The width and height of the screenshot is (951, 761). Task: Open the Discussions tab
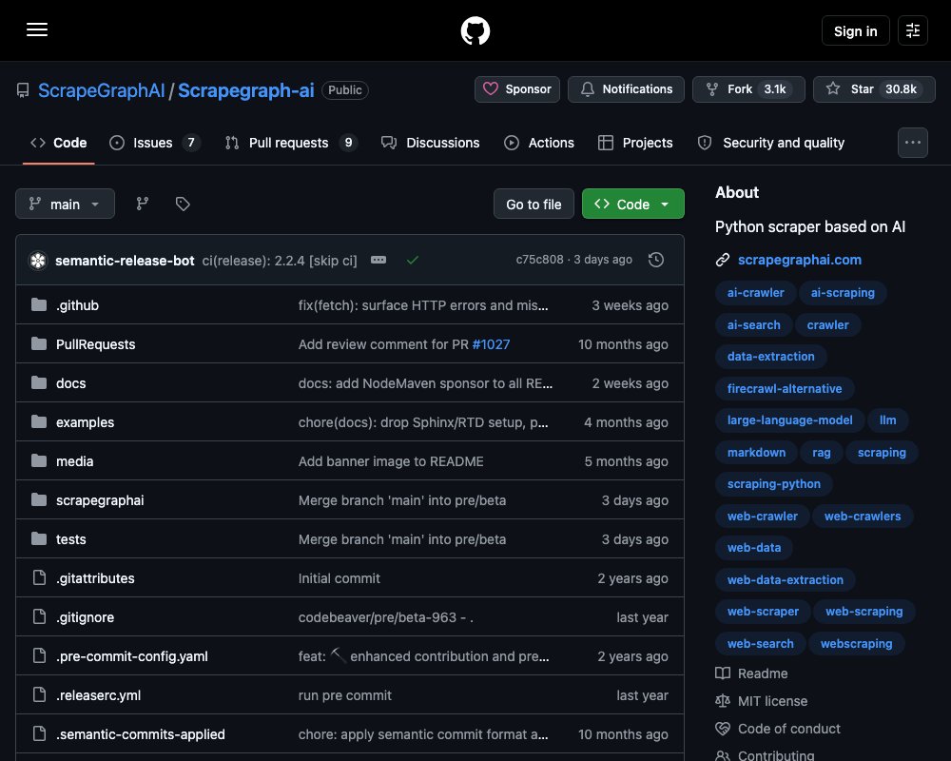tap(431, 143)
